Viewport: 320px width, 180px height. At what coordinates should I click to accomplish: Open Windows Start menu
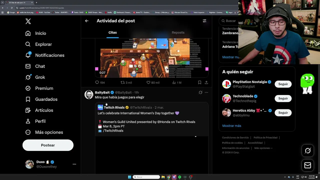tap(129, 177)
